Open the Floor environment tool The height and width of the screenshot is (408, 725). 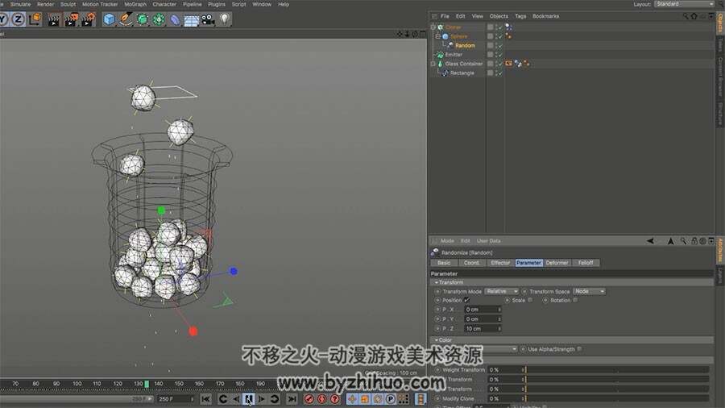click(191, 20)
